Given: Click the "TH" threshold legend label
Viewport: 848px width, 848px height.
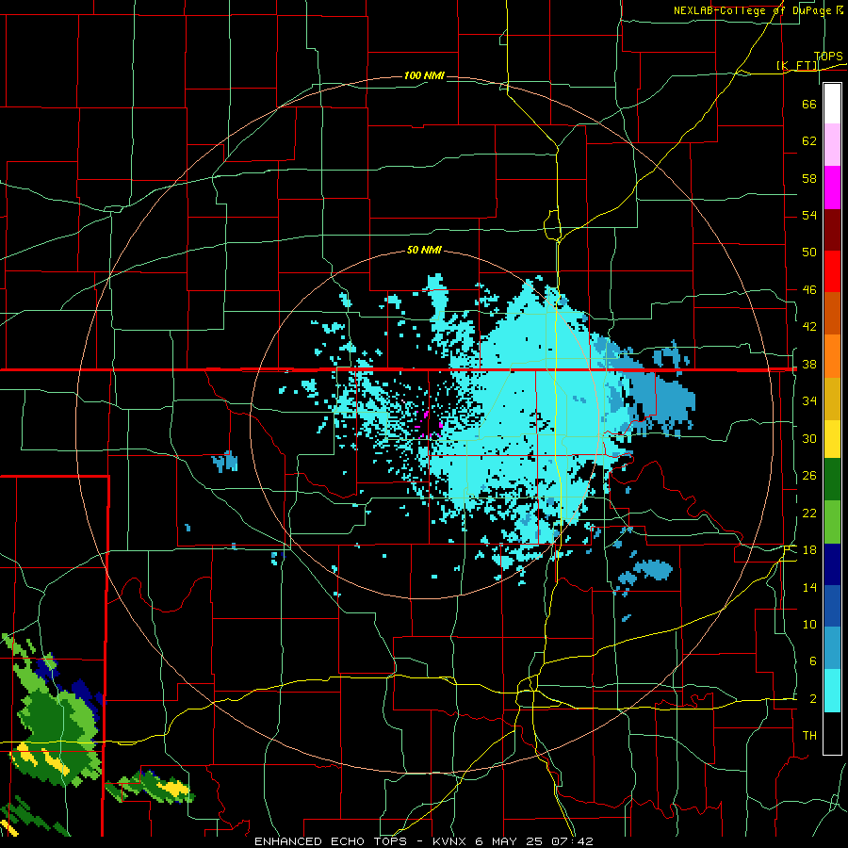Looking at the screenshot, I should click(809, 736).
